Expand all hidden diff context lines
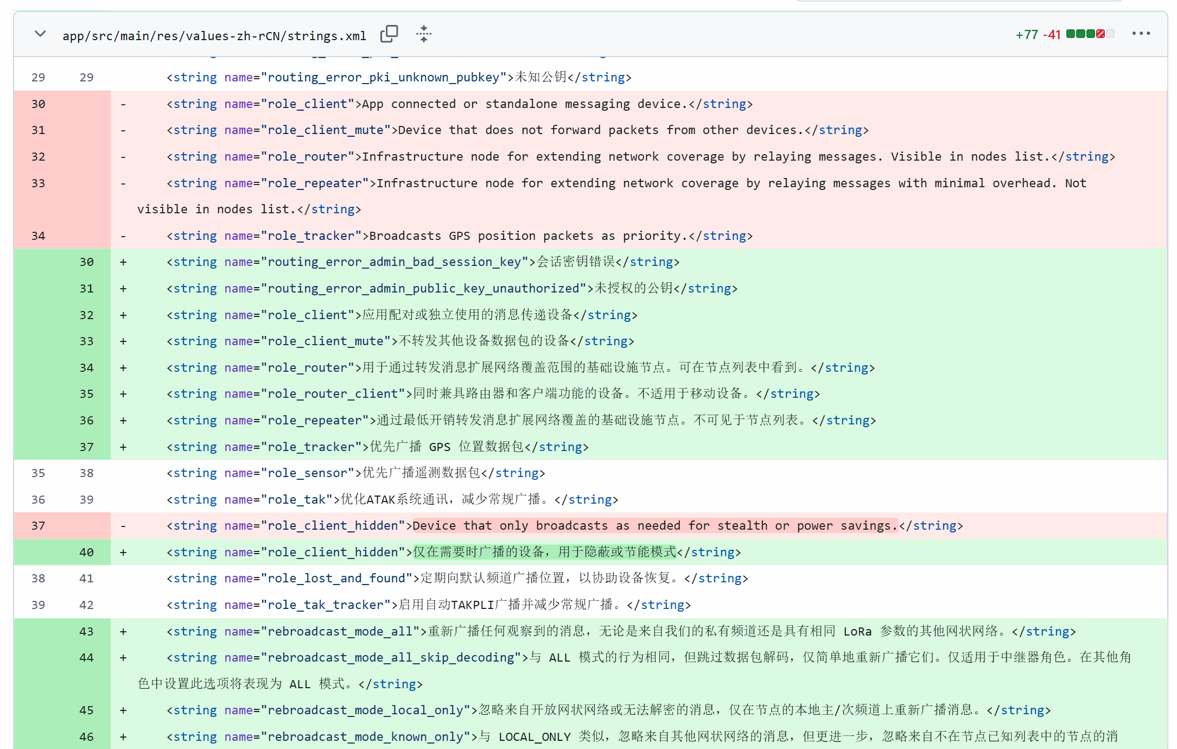Image resolution: width=1177 pixels, height=749 pixels. click(x=423, y=34)
